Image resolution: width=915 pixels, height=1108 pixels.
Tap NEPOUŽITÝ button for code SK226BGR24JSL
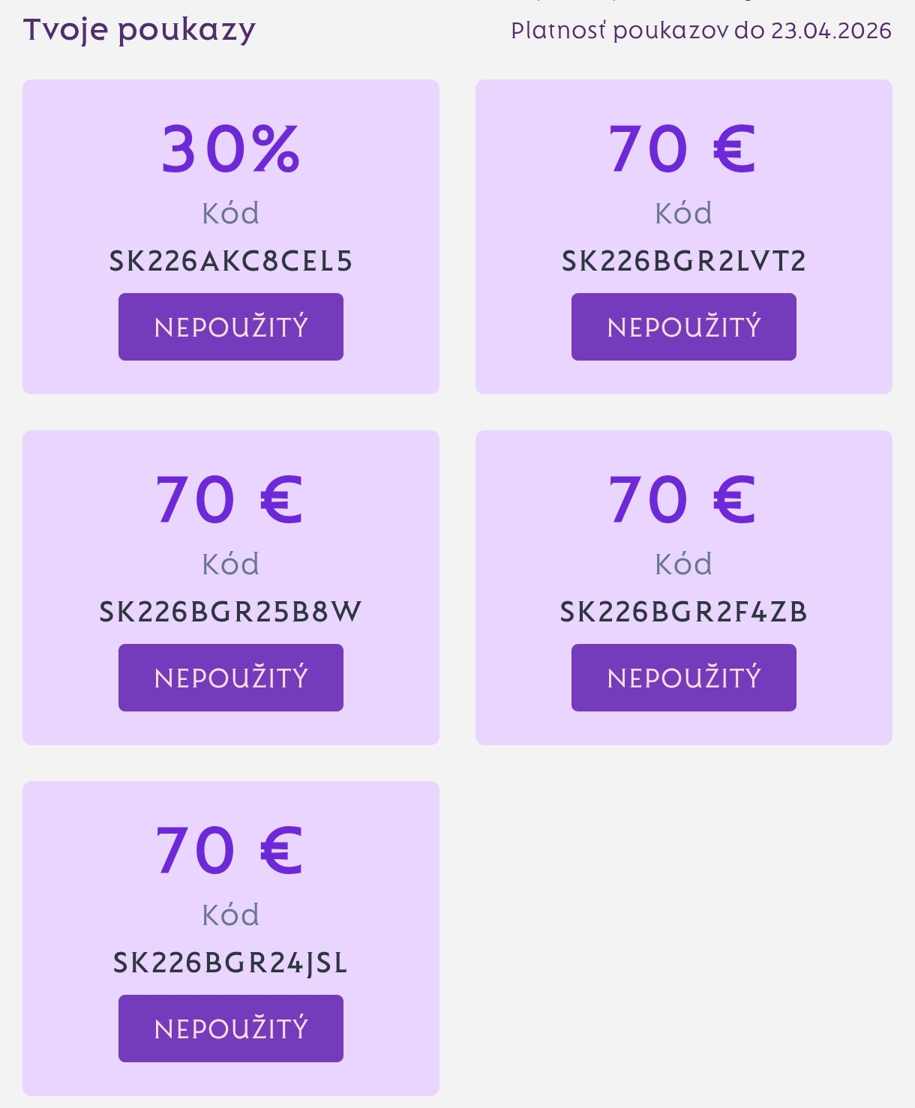231,1029
